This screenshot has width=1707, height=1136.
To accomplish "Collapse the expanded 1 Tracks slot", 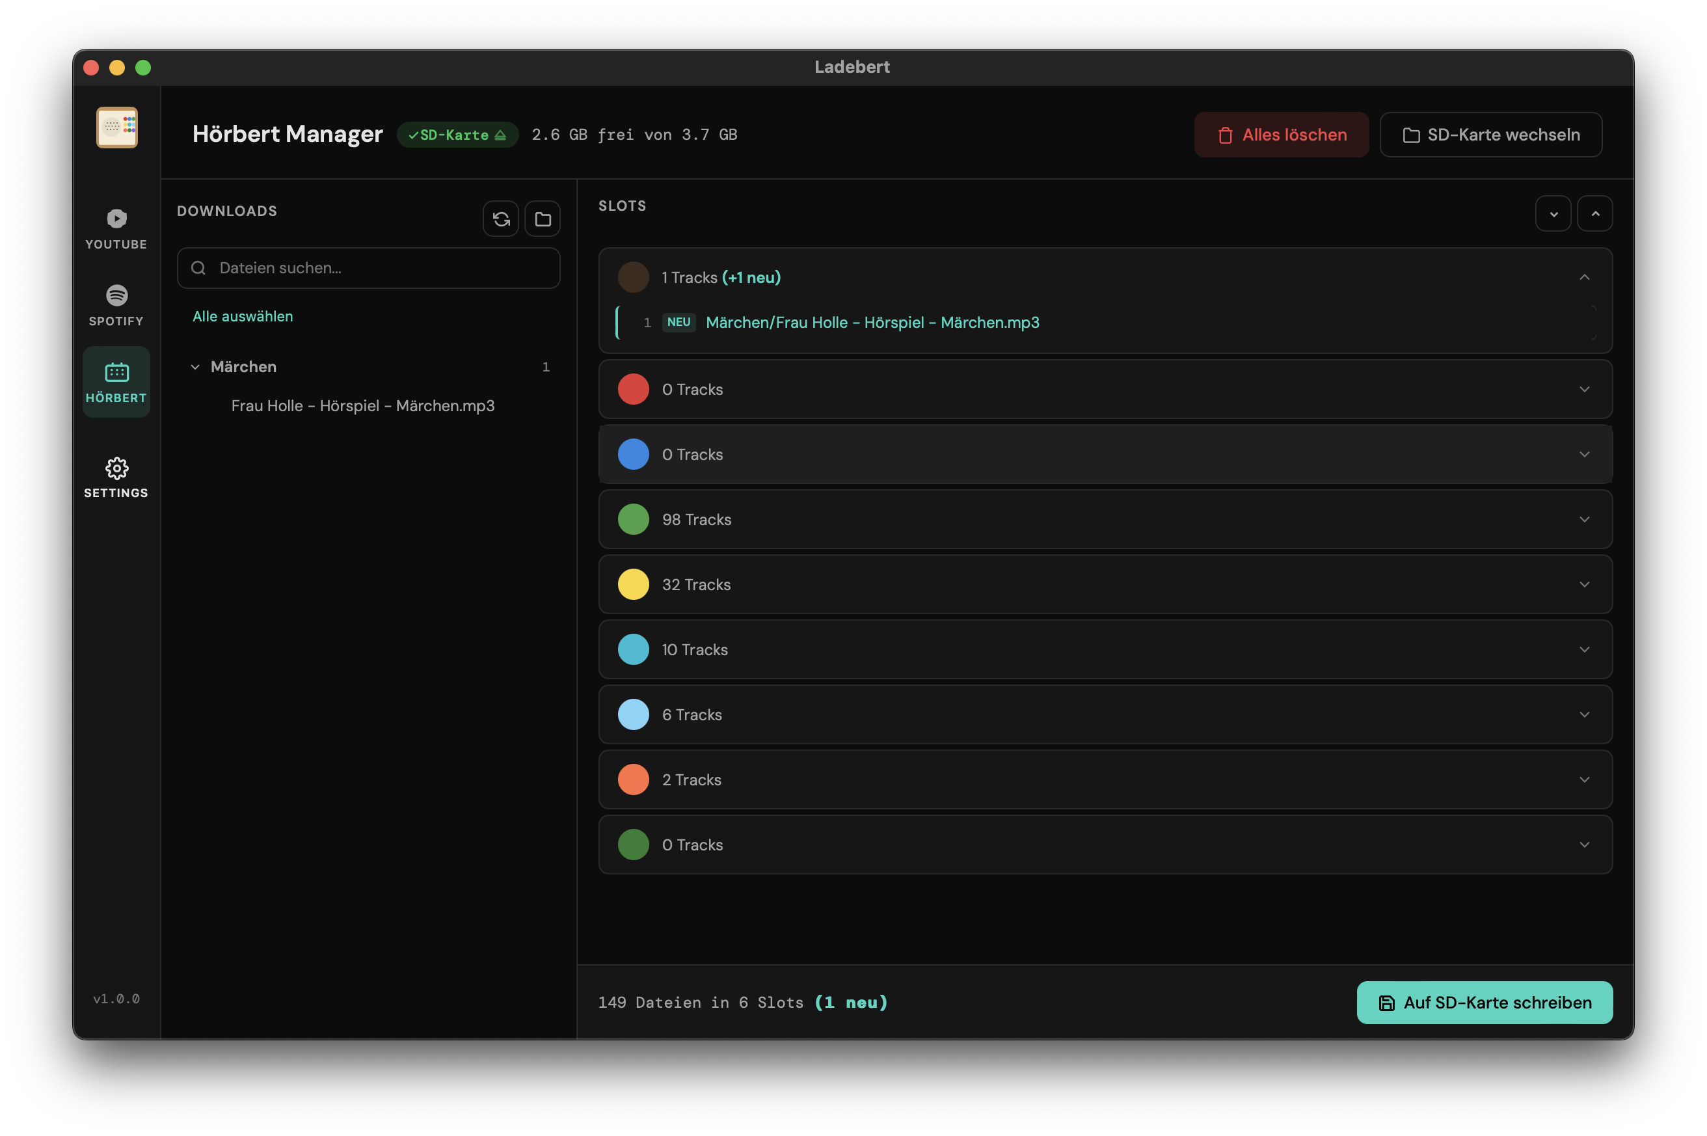I will pos(1584,277).
